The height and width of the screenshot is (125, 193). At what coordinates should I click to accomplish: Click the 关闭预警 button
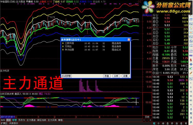click(x=66, y=76)
